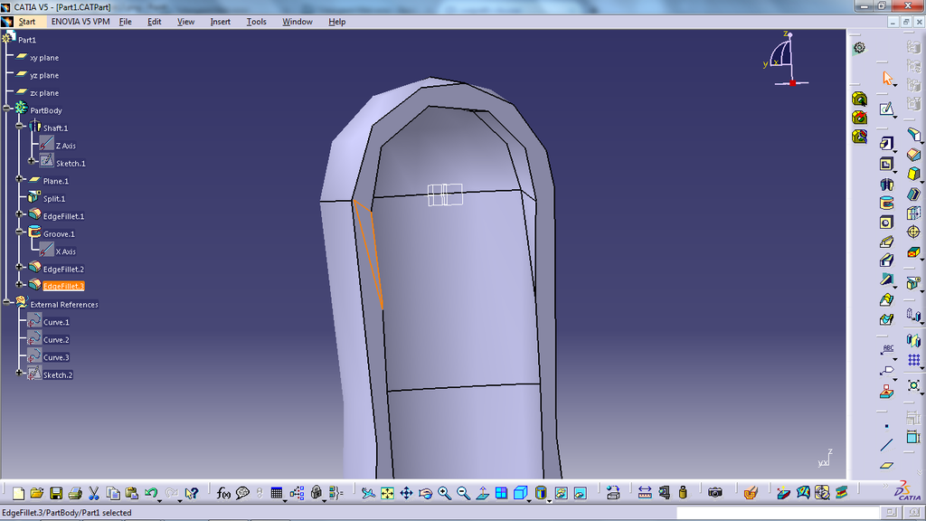Open the Tools menu
The height and width of the screenshot is (521, 926).
[257, 22]
